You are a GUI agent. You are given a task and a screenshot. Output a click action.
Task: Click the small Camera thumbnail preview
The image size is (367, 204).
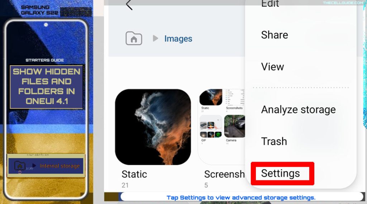click(234, 126)
